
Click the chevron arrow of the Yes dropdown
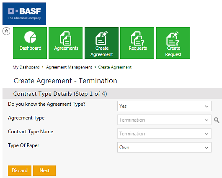(207, 106)
